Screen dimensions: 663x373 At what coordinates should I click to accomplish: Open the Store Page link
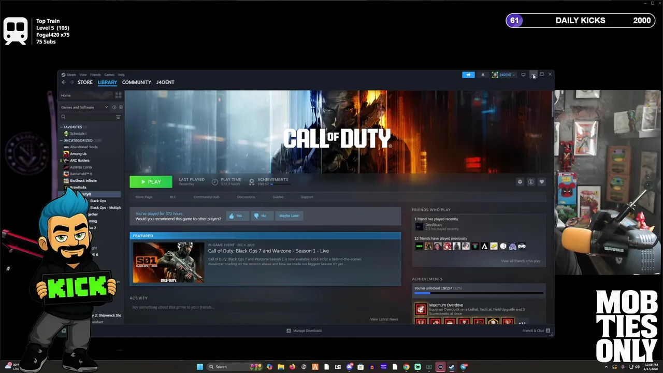coord(144,197)
